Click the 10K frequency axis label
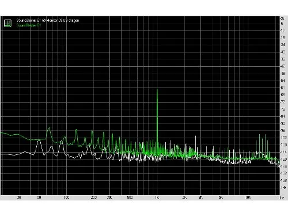Screen dimensions: 288x216 click(248, 198)
